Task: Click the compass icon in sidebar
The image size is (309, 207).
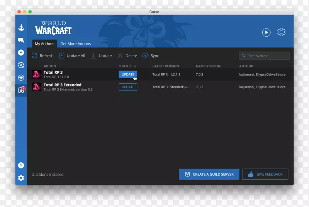Action: (21, 77)
